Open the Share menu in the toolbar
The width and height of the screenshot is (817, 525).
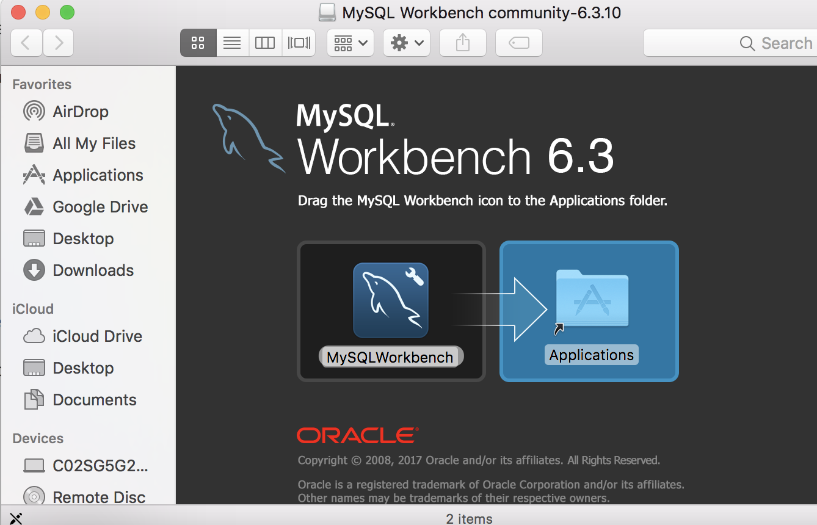[x=462, y=43]
